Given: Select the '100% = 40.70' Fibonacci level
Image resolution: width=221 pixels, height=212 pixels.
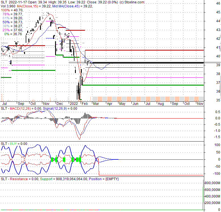Looking at the screenshot, I should point(12,10).
